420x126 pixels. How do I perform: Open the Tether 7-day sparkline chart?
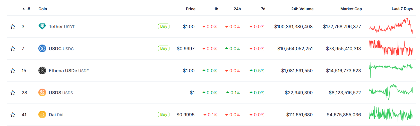pyautogui.click(x=391, y=26)
